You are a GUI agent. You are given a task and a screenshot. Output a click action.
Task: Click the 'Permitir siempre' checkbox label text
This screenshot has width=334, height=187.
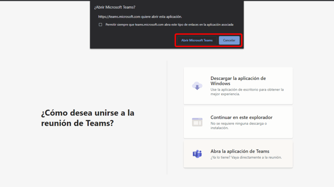(x=169, y=25)
